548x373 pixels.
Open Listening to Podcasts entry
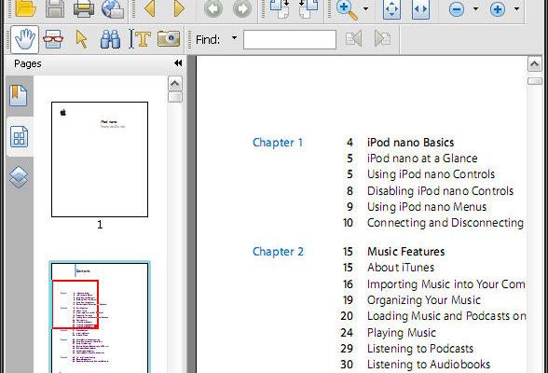coord(420,349)
